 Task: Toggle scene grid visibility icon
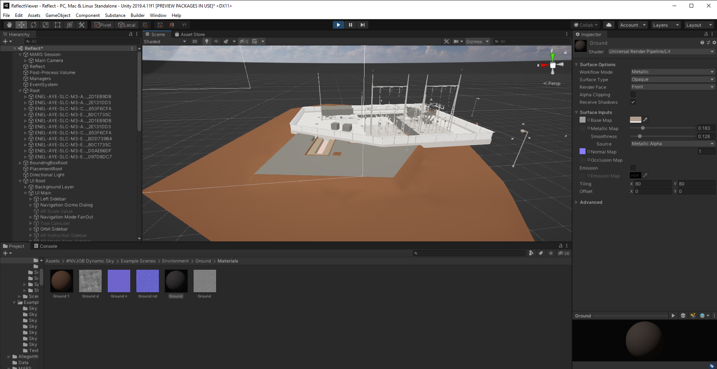click(255, 41)
